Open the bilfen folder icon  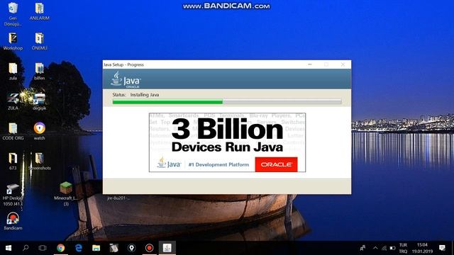point(40,72)
